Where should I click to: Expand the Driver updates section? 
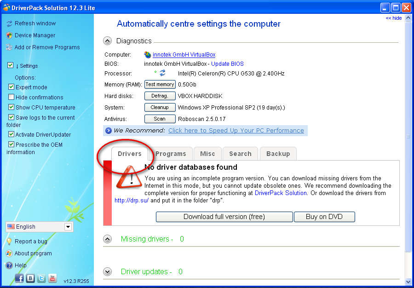coord(107,271)
